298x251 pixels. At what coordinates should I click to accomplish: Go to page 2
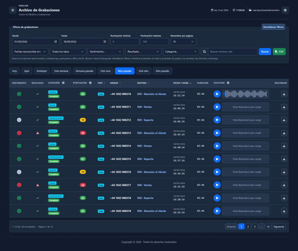coord(248,226)
